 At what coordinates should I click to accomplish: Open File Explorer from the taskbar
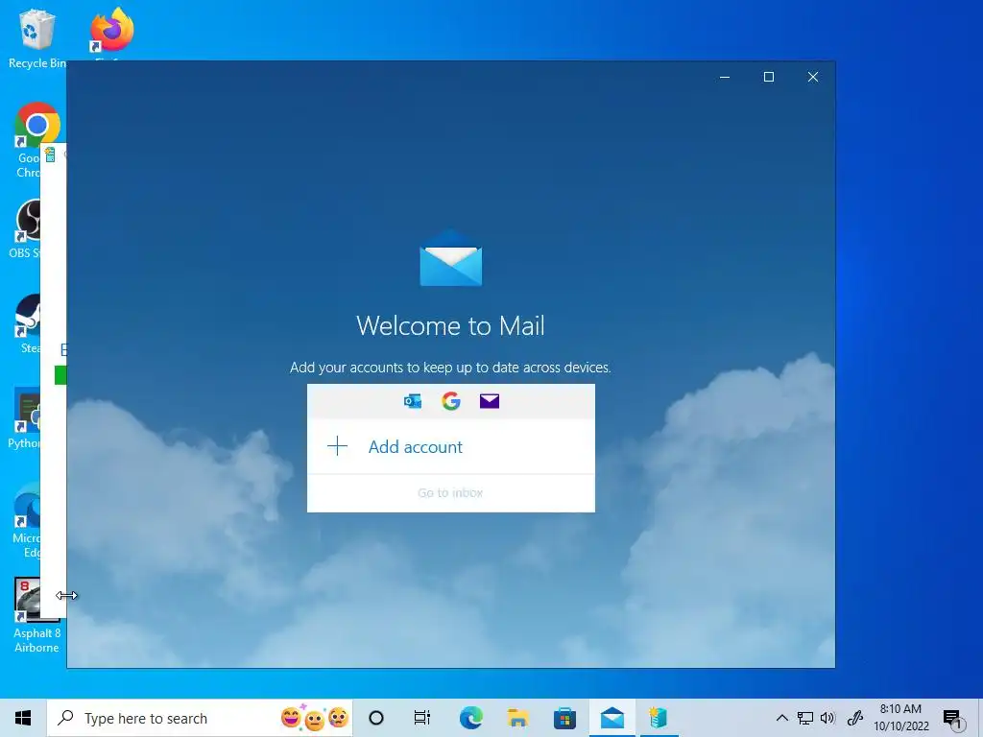point(517,718)
